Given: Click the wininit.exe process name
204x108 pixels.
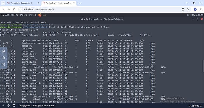Looking at the screenshot, I should coord(29,54).
